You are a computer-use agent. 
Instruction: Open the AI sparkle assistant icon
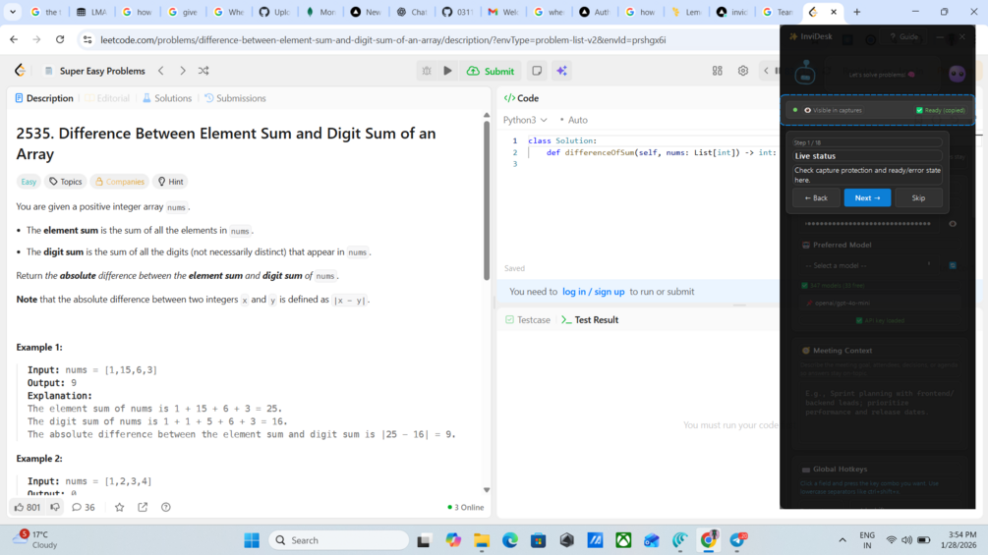[x=561, y=71]
